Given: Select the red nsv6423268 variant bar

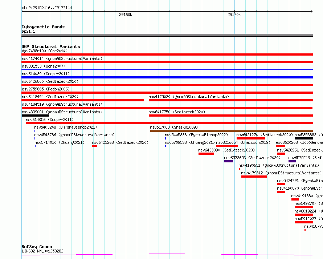Looking at the screenshot, I should 95,146.
